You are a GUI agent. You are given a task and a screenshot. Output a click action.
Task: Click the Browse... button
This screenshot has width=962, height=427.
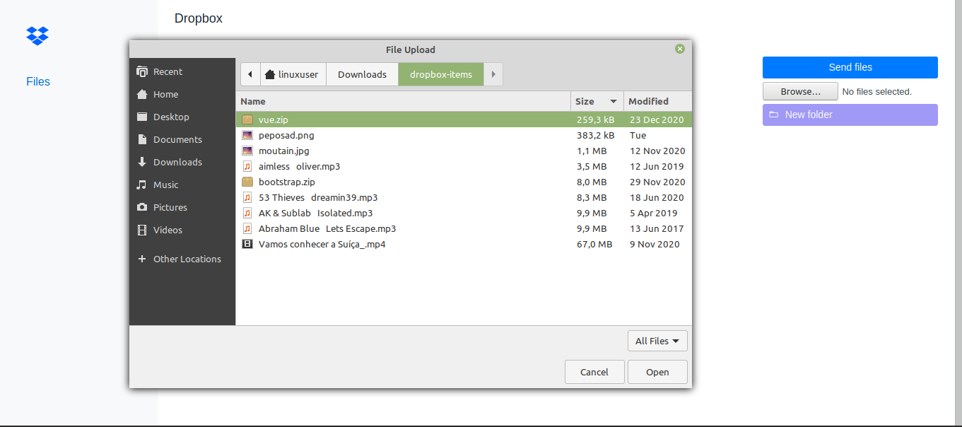(x=800, y=91)
